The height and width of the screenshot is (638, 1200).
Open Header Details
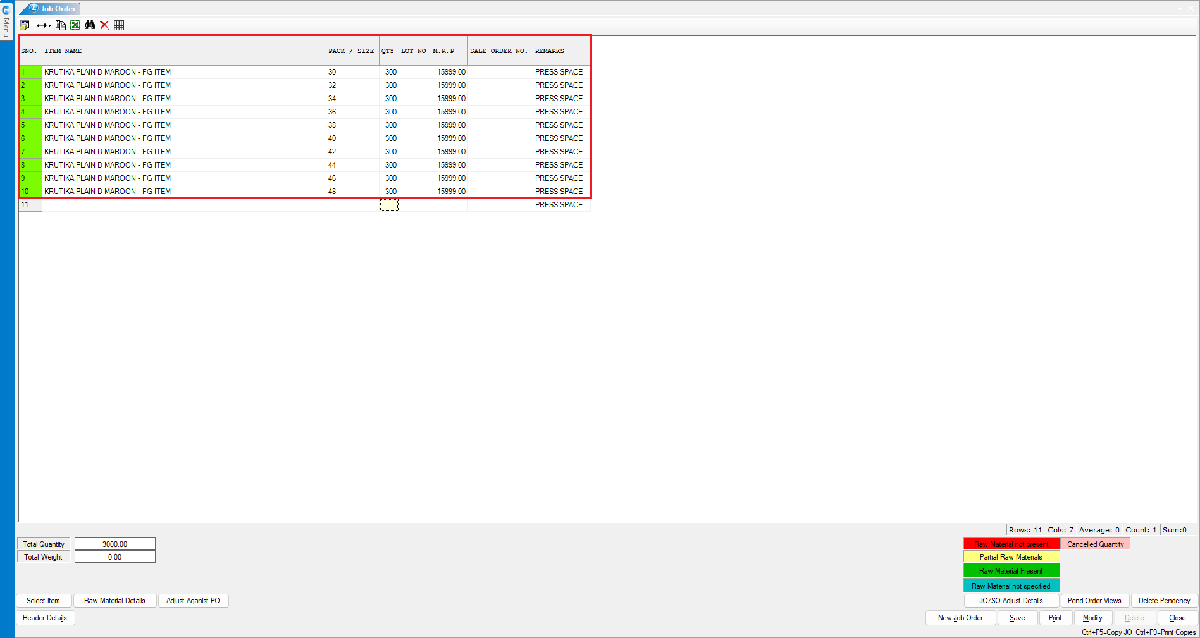click(45, 618)
